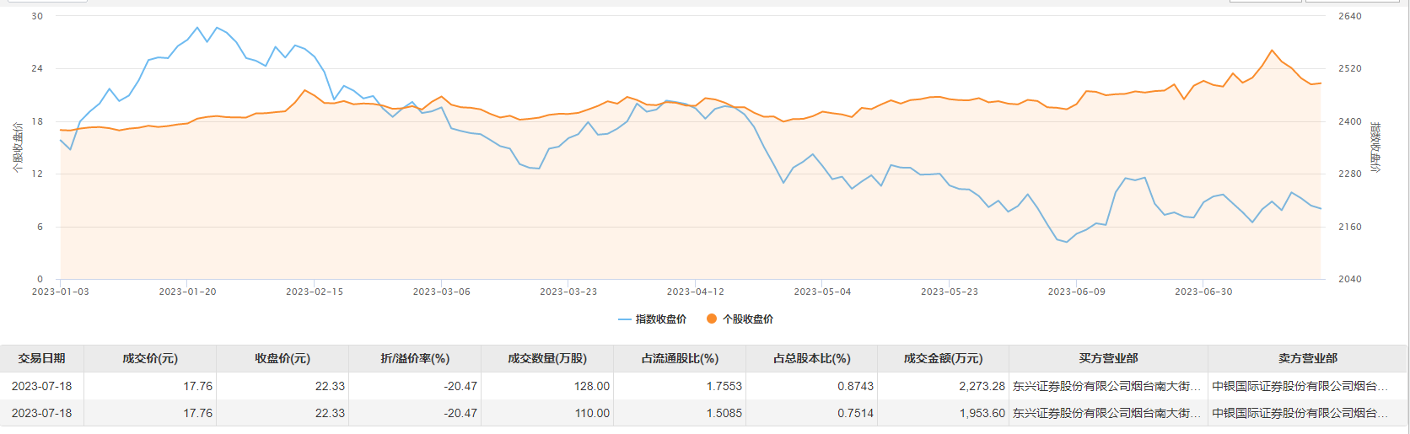This screenshot has width=1410, height=434.
Task: Click the blue 指数收盘价 legend line marker
Action: [625, 319]
